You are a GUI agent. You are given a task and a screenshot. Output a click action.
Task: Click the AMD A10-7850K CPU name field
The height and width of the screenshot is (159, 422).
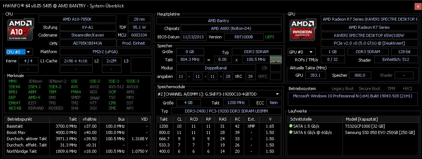point(77,19)
